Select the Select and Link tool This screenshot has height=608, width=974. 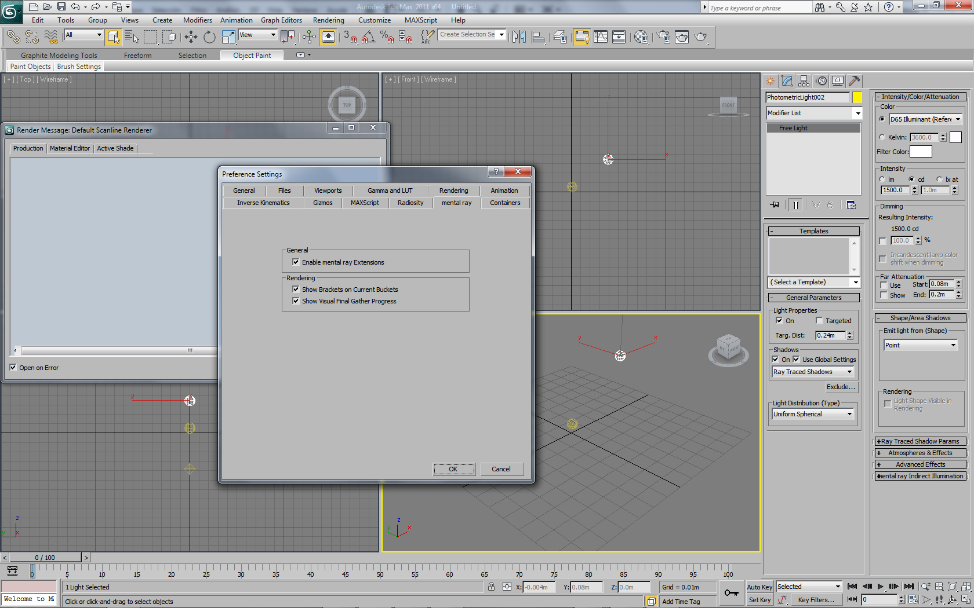[13, 37]
